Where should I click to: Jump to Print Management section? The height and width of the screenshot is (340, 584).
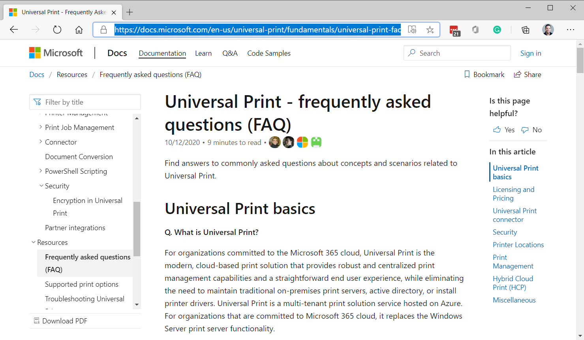click(513, 262)
